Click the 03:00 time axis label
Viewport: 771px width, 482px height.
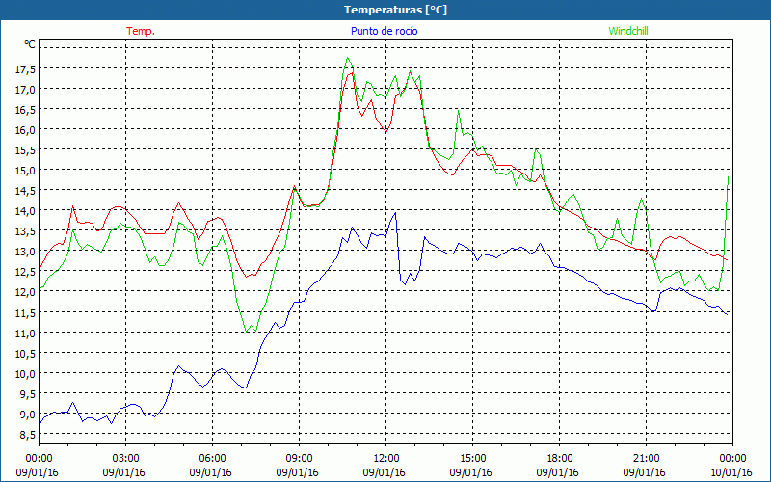[126, 459]
